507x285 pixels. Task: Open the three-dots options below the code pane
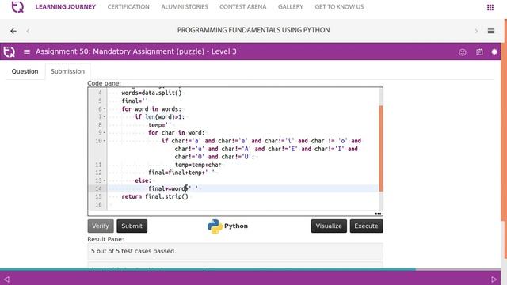pos(378,213)
